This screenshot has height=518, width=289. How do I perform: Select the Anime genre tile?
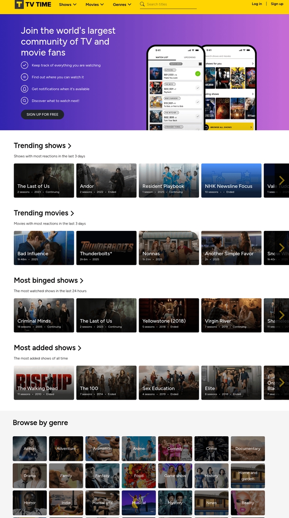click(x=139, y=449)
